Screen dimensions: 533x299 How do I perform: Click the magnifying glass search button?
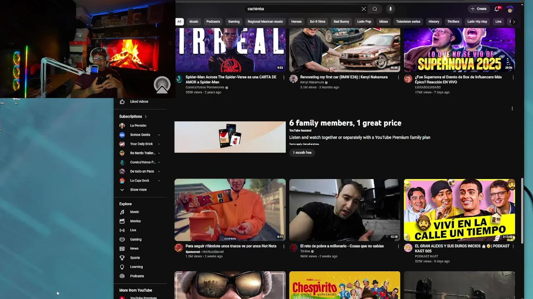(x=375, y=9)
